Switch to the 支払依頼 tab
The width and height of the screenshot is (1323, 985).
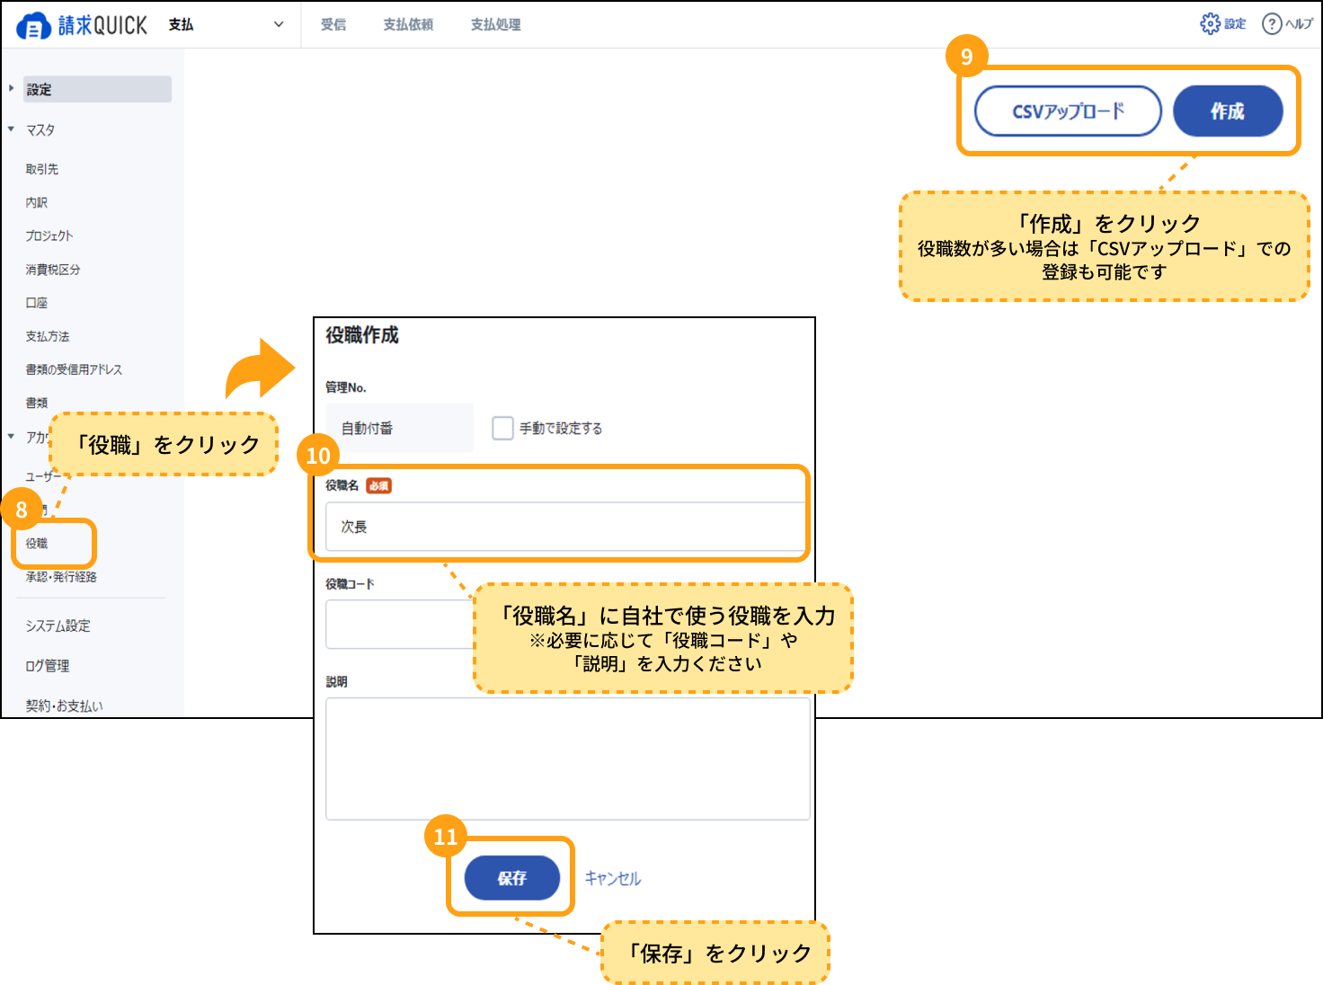click(408, 25)
